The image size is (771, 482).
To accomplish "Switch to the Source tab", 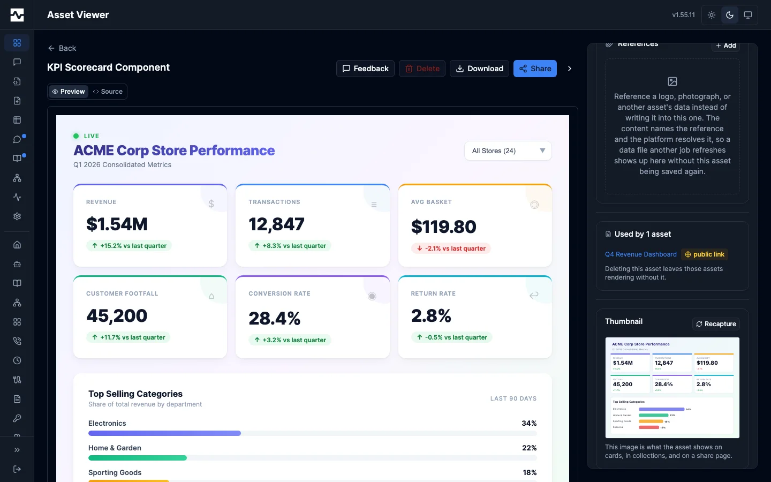I will [108, 92].
